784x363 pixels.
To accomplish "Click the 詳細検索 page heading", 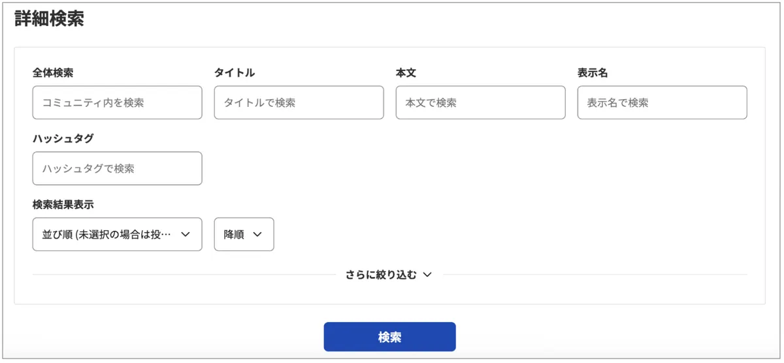I will [x=49, y=20].
